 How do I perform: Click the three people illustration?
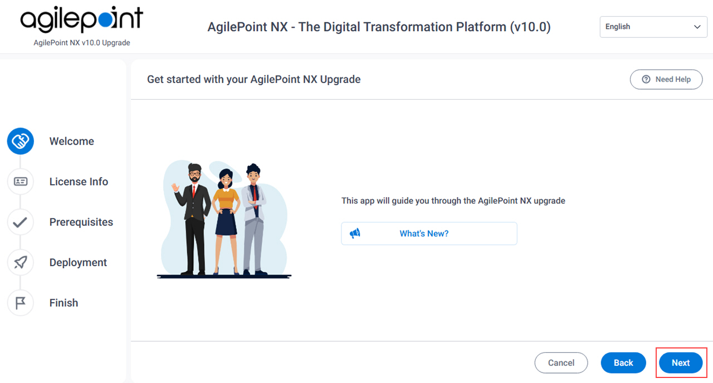(224, 219)
